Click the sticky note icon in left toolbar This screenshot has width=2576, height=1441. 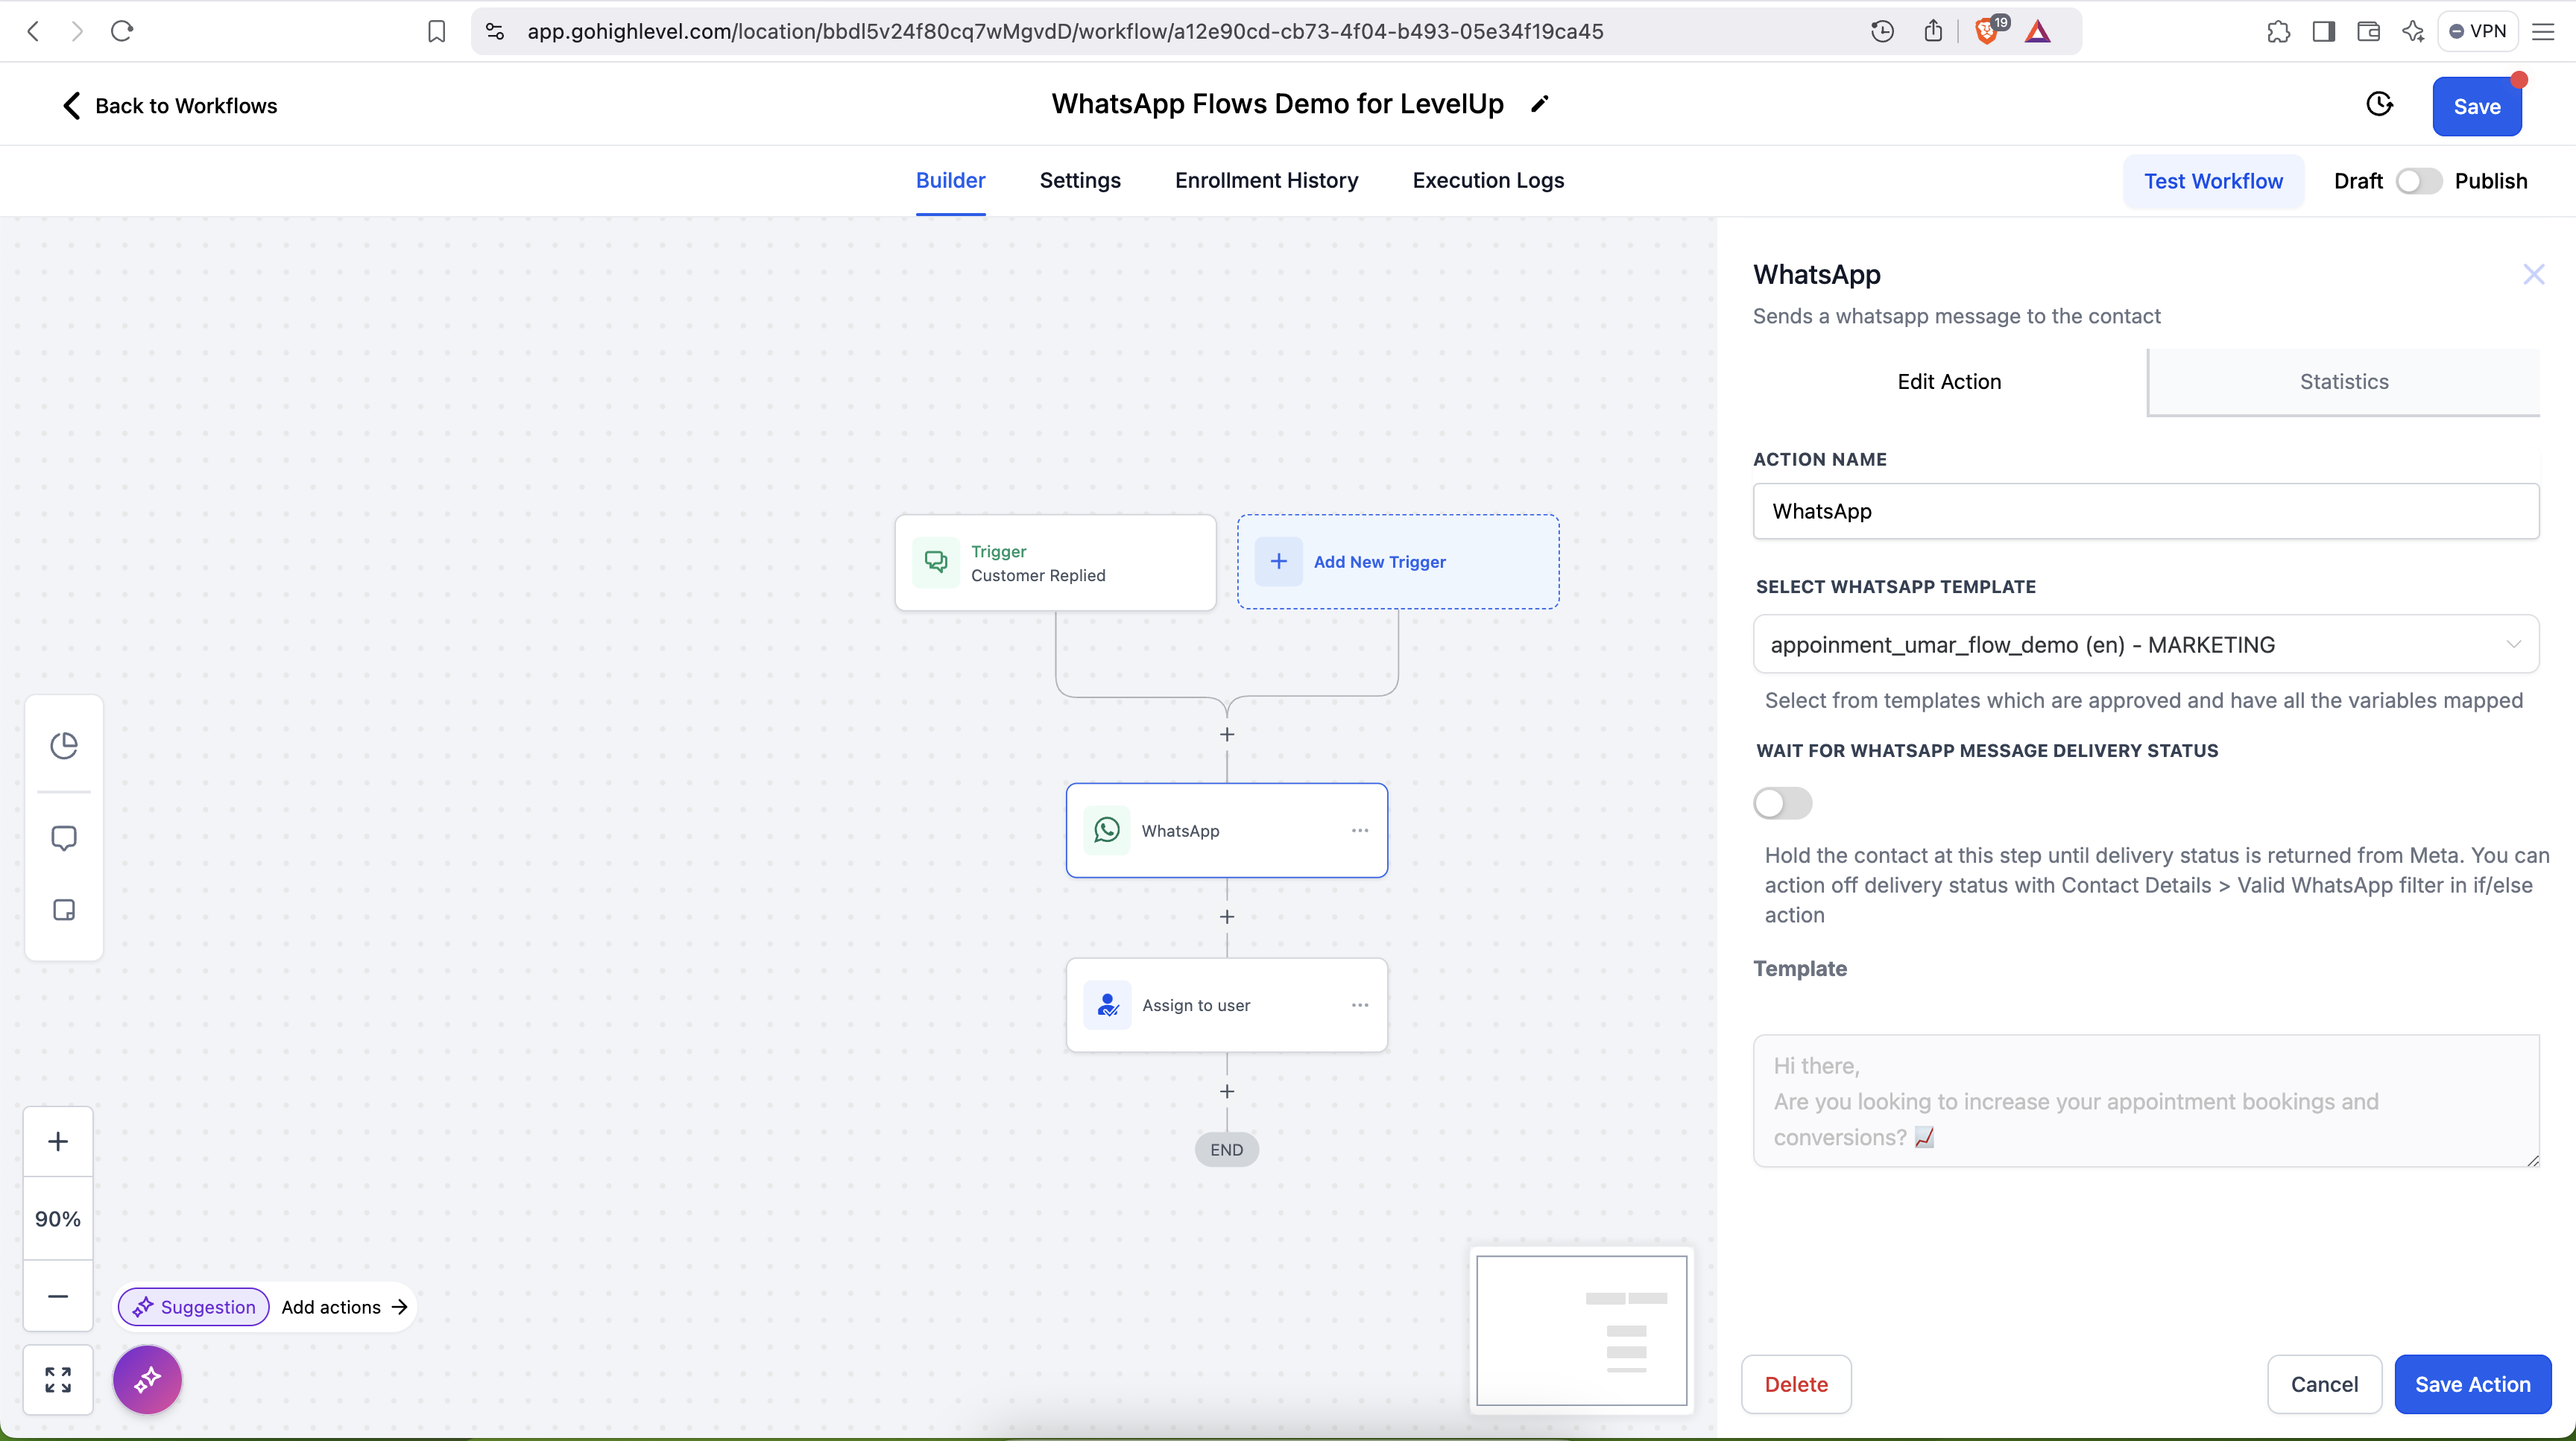pos(64,910)
